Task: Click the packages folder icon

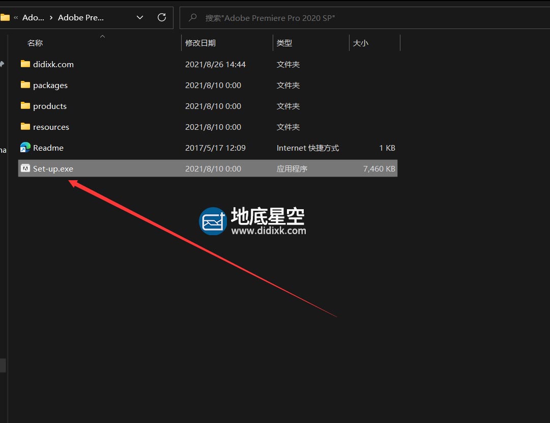Action: click(25, 84)
